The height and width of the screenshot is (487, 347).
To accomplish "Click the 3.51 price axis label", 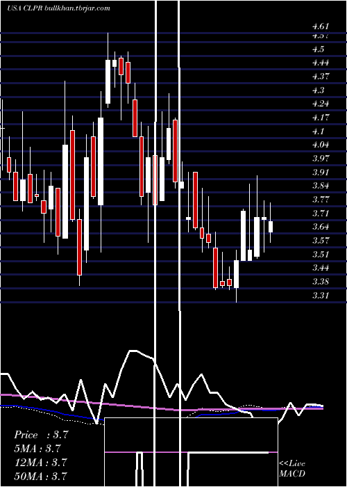I will click(x=321, y=255).
